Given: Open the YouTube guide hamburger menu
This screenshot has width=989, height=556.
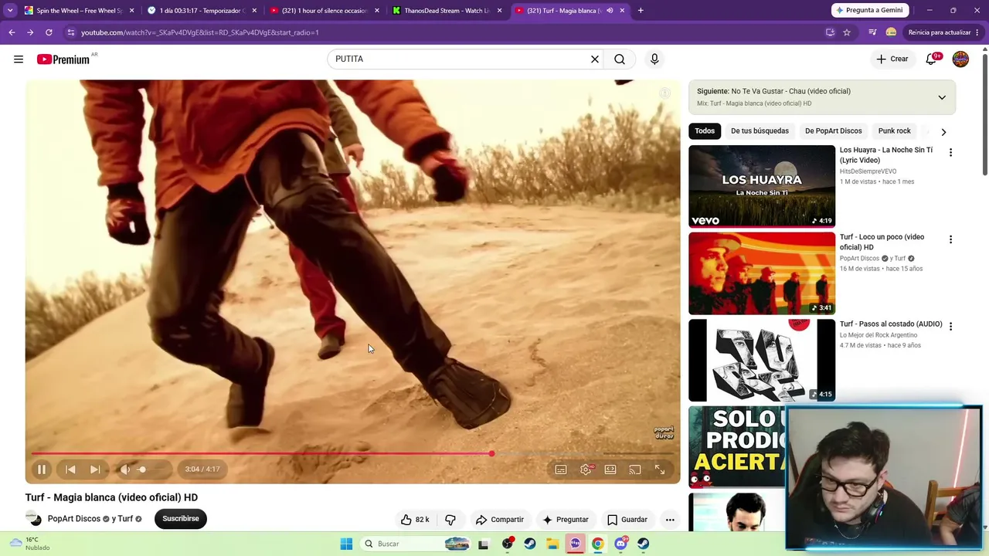Looking at the screenshot, I should [19, 59].
